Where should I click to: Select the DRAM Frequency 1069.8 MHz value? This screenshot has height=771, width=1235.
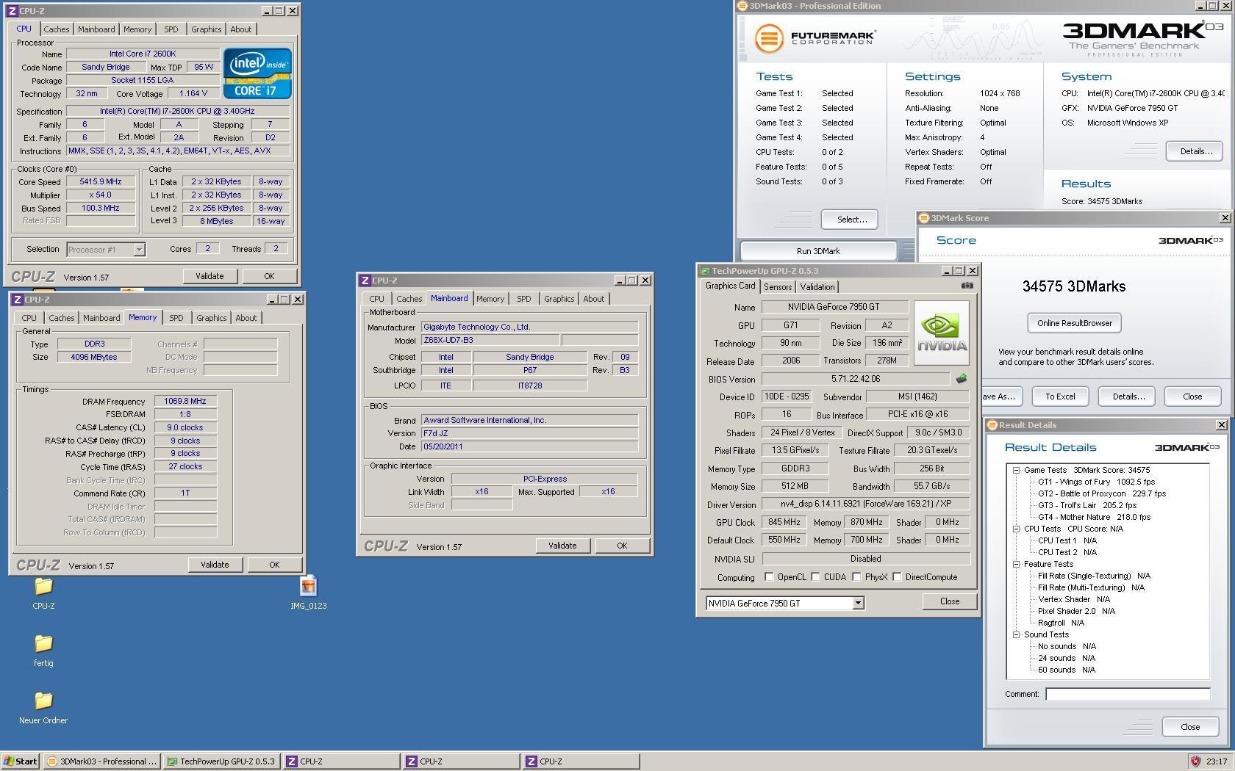(x=185, y=401)
